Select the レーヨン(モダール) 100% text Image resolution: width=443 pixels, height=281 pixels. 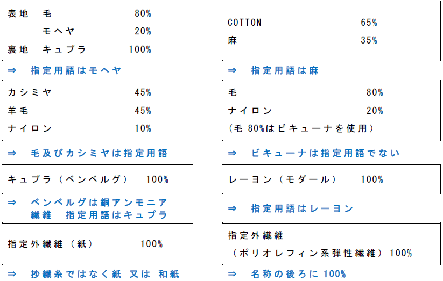(x=305, y=179)
